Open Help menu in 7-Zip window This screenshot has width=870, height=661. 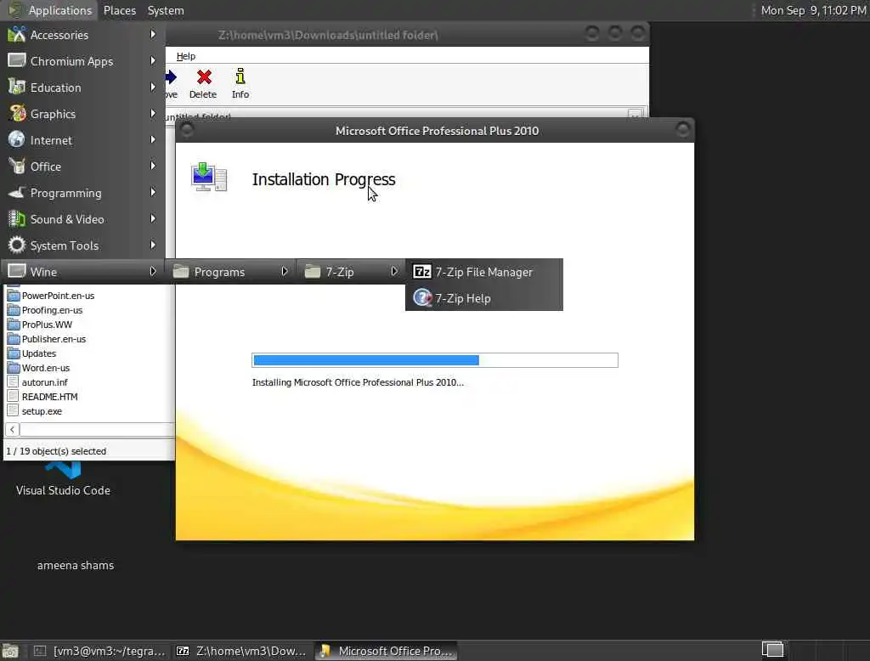[x=186, y=56]
